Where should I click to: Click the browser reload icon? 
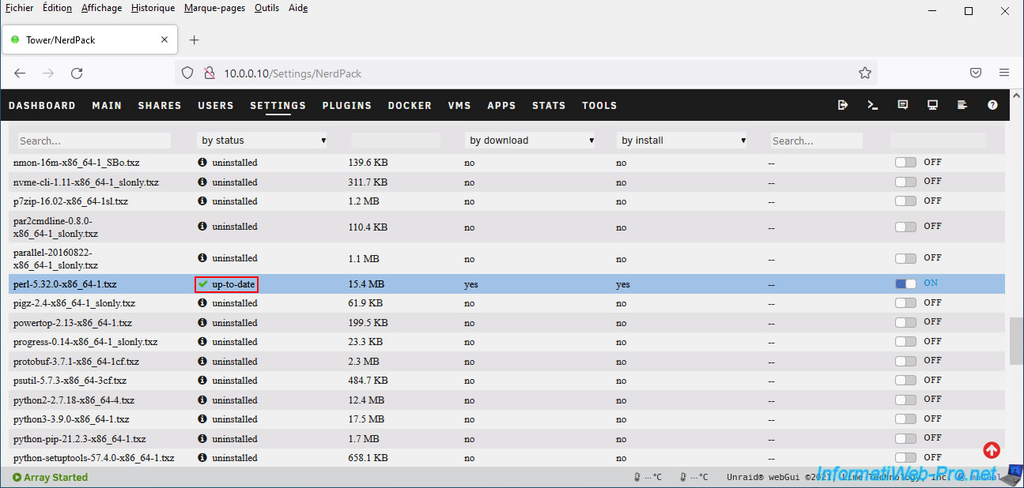[77, 73]
